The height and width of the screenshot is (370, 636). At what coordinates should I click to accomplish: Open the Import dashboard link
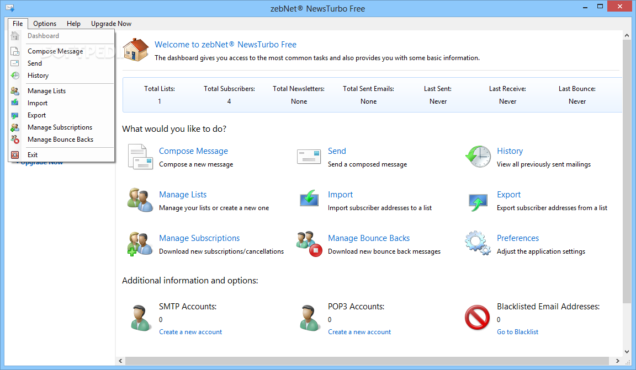coord(340,195)
